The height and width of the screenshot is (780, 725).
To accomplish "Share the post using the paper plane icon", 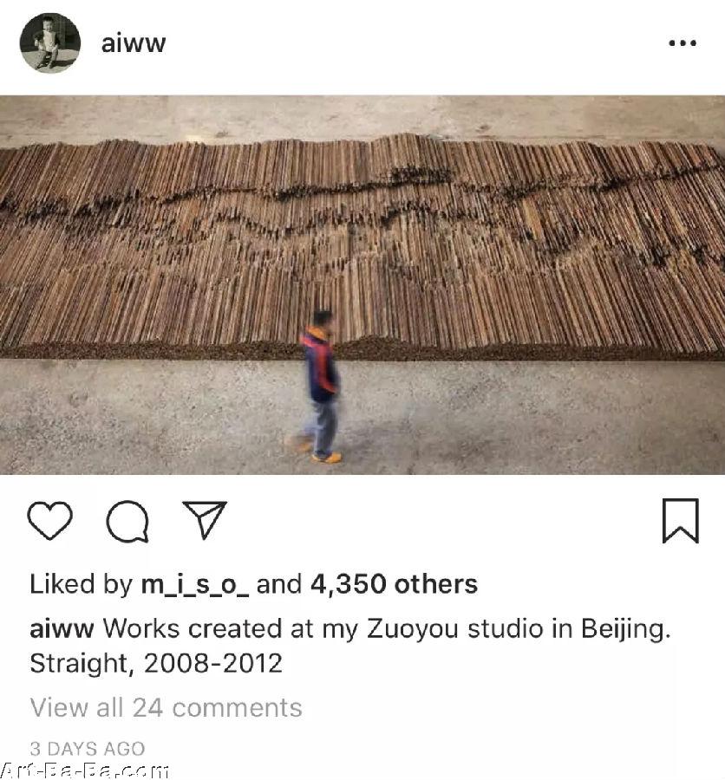I will (x=205, y=519).
